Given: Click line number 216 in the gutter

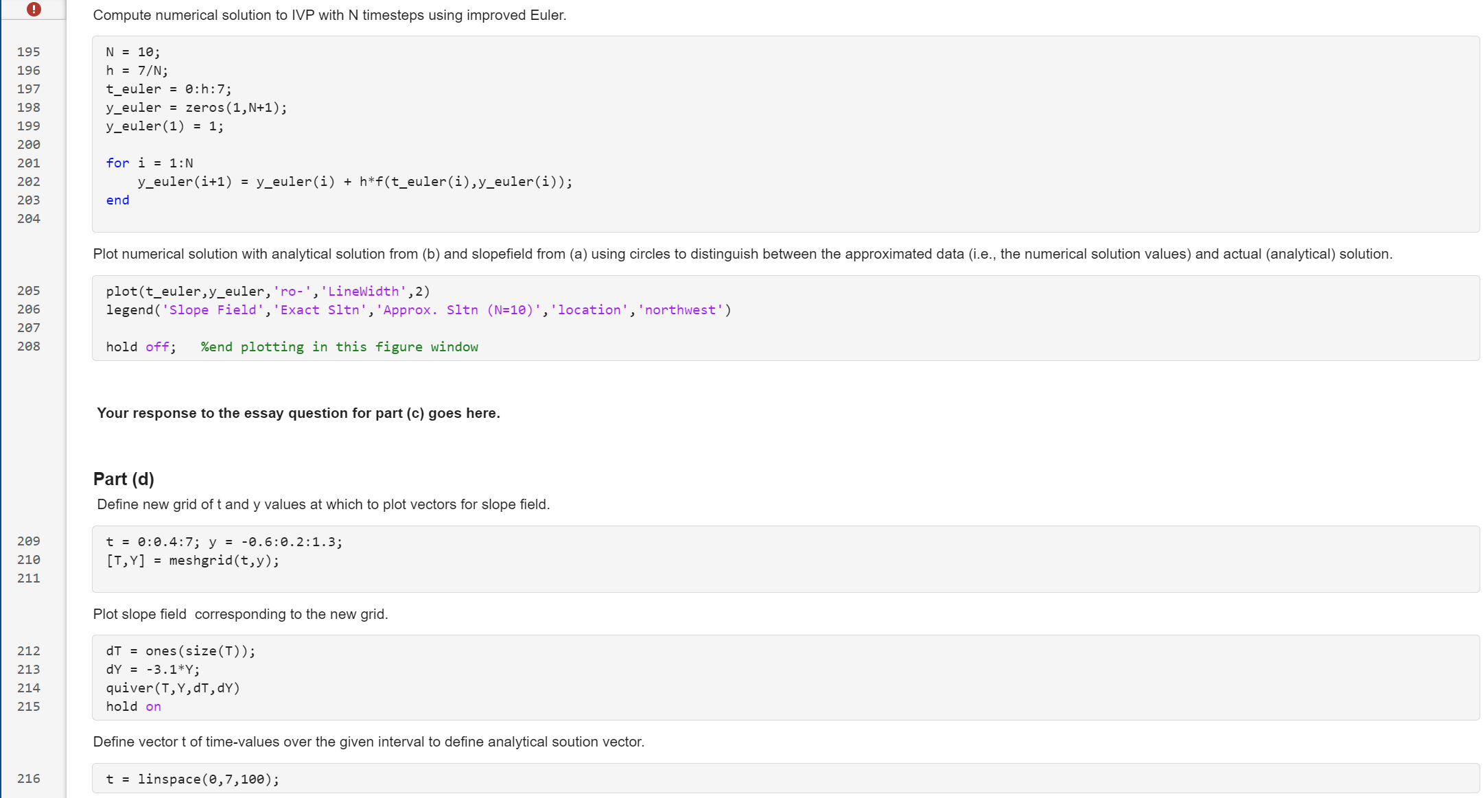Looking at the screenshot, I should [x=29, y=779].
